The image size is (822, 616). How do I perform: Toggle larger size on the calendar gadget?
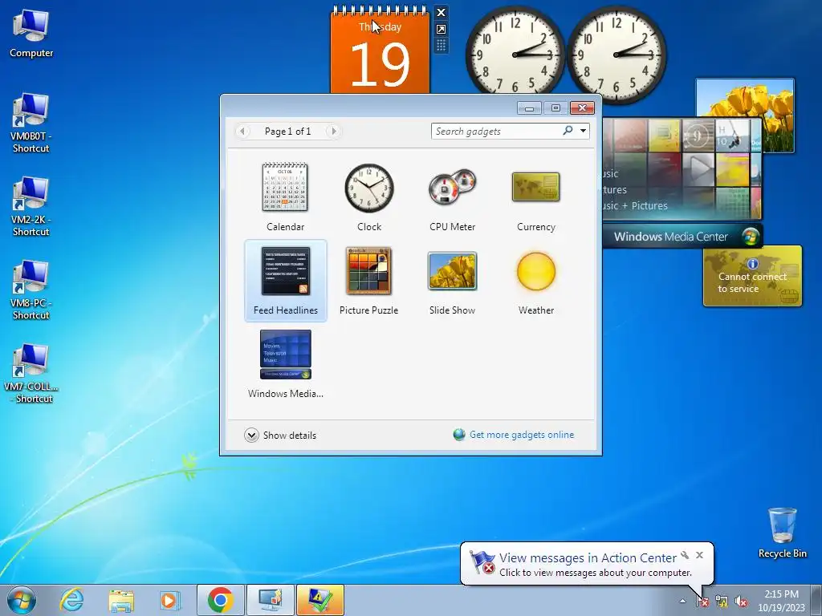coord(441,30)
